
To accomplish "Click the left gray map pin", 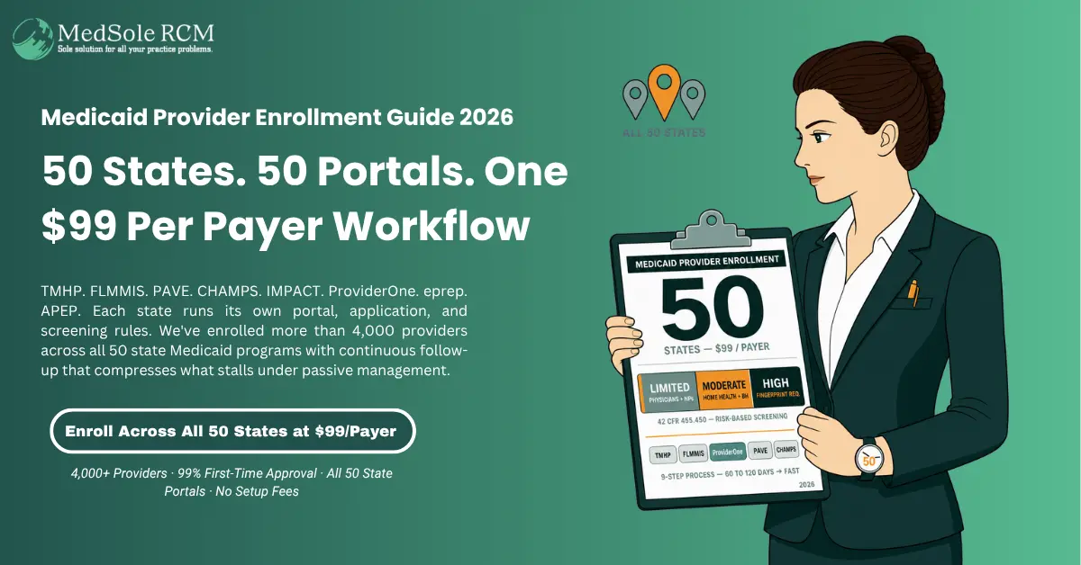I will coord(635,99).
